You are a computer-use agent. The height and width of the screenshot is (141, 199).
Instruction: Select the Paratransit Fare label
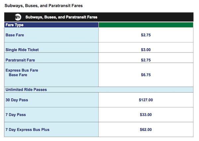click(x=20, y=60)
